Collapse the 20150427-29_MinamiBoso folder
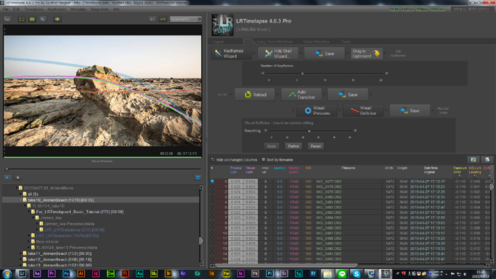This screenshot has height=279, width=496. (x=17, y=188)
